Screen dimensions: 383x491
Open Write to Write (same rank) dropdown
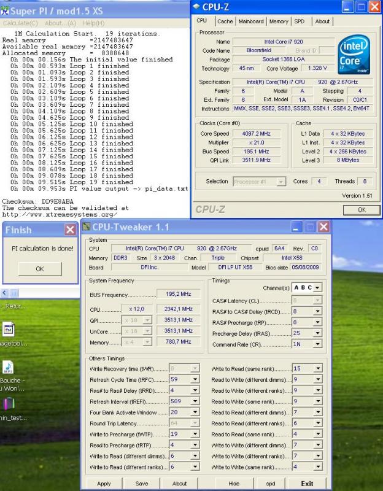point(318,466)
